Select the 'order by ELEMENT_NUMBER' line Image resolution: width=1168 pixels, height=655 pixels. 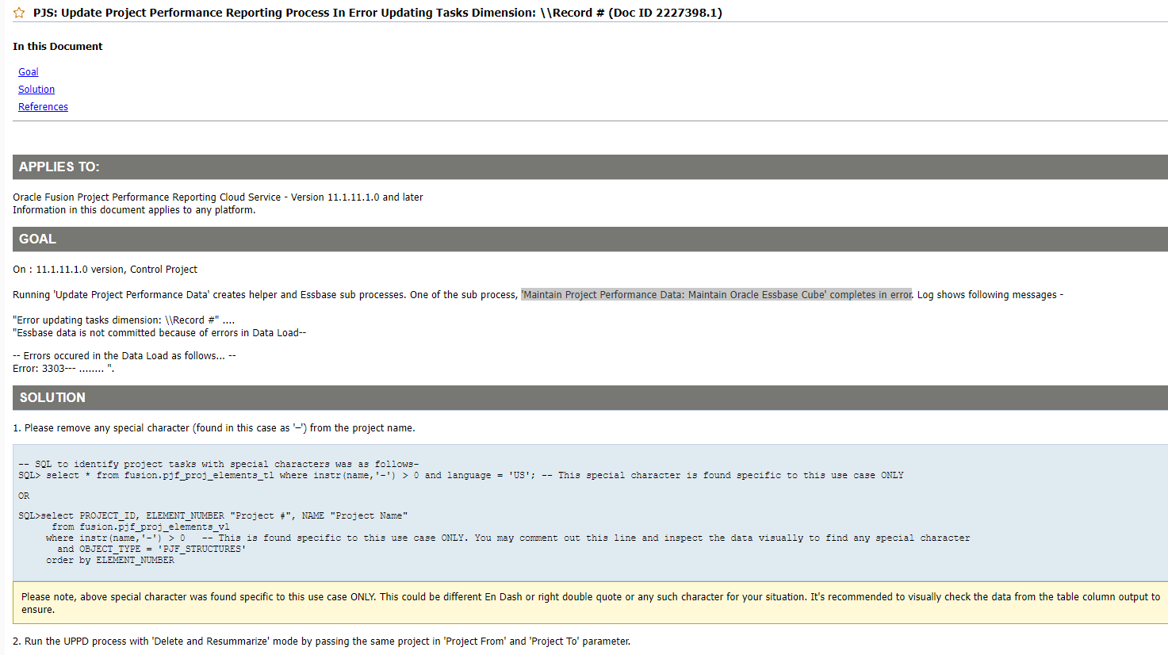click(109, 560)
